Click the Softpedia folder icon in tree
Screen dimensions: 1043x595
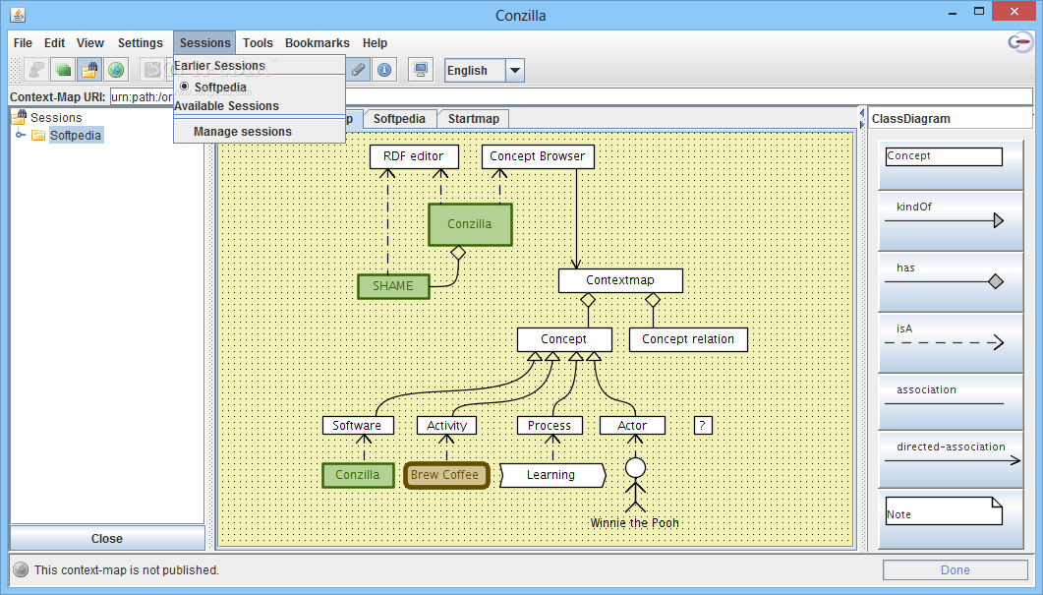38,135
